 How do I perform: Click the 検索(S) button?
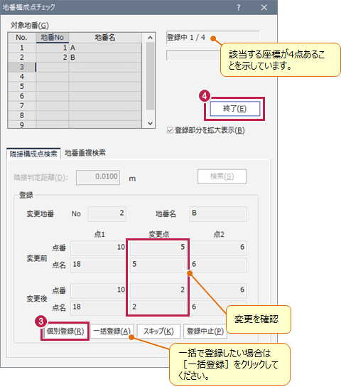pyautogui.click(x=222, y=176)
